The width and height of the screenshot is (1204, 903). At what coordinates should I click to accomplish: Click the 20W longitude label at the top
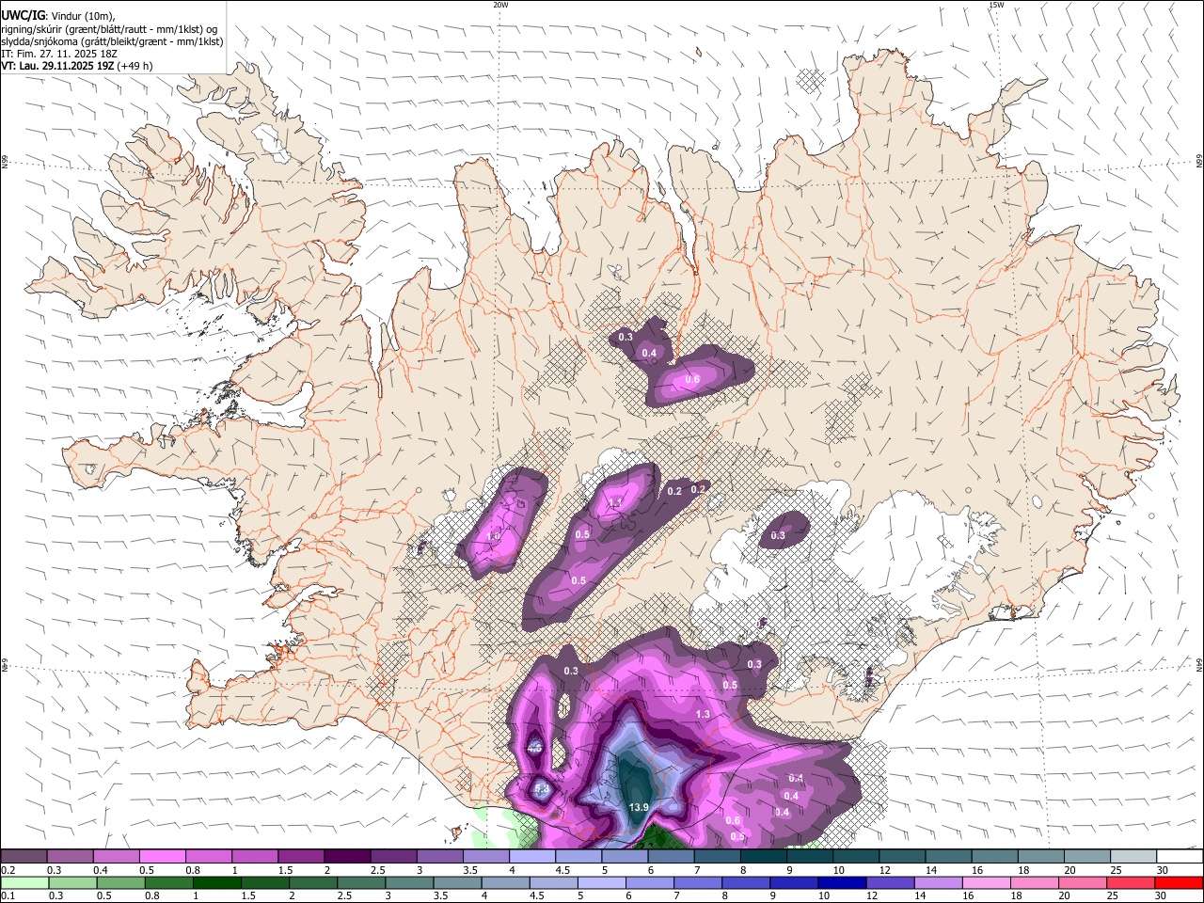coord(500,5)
